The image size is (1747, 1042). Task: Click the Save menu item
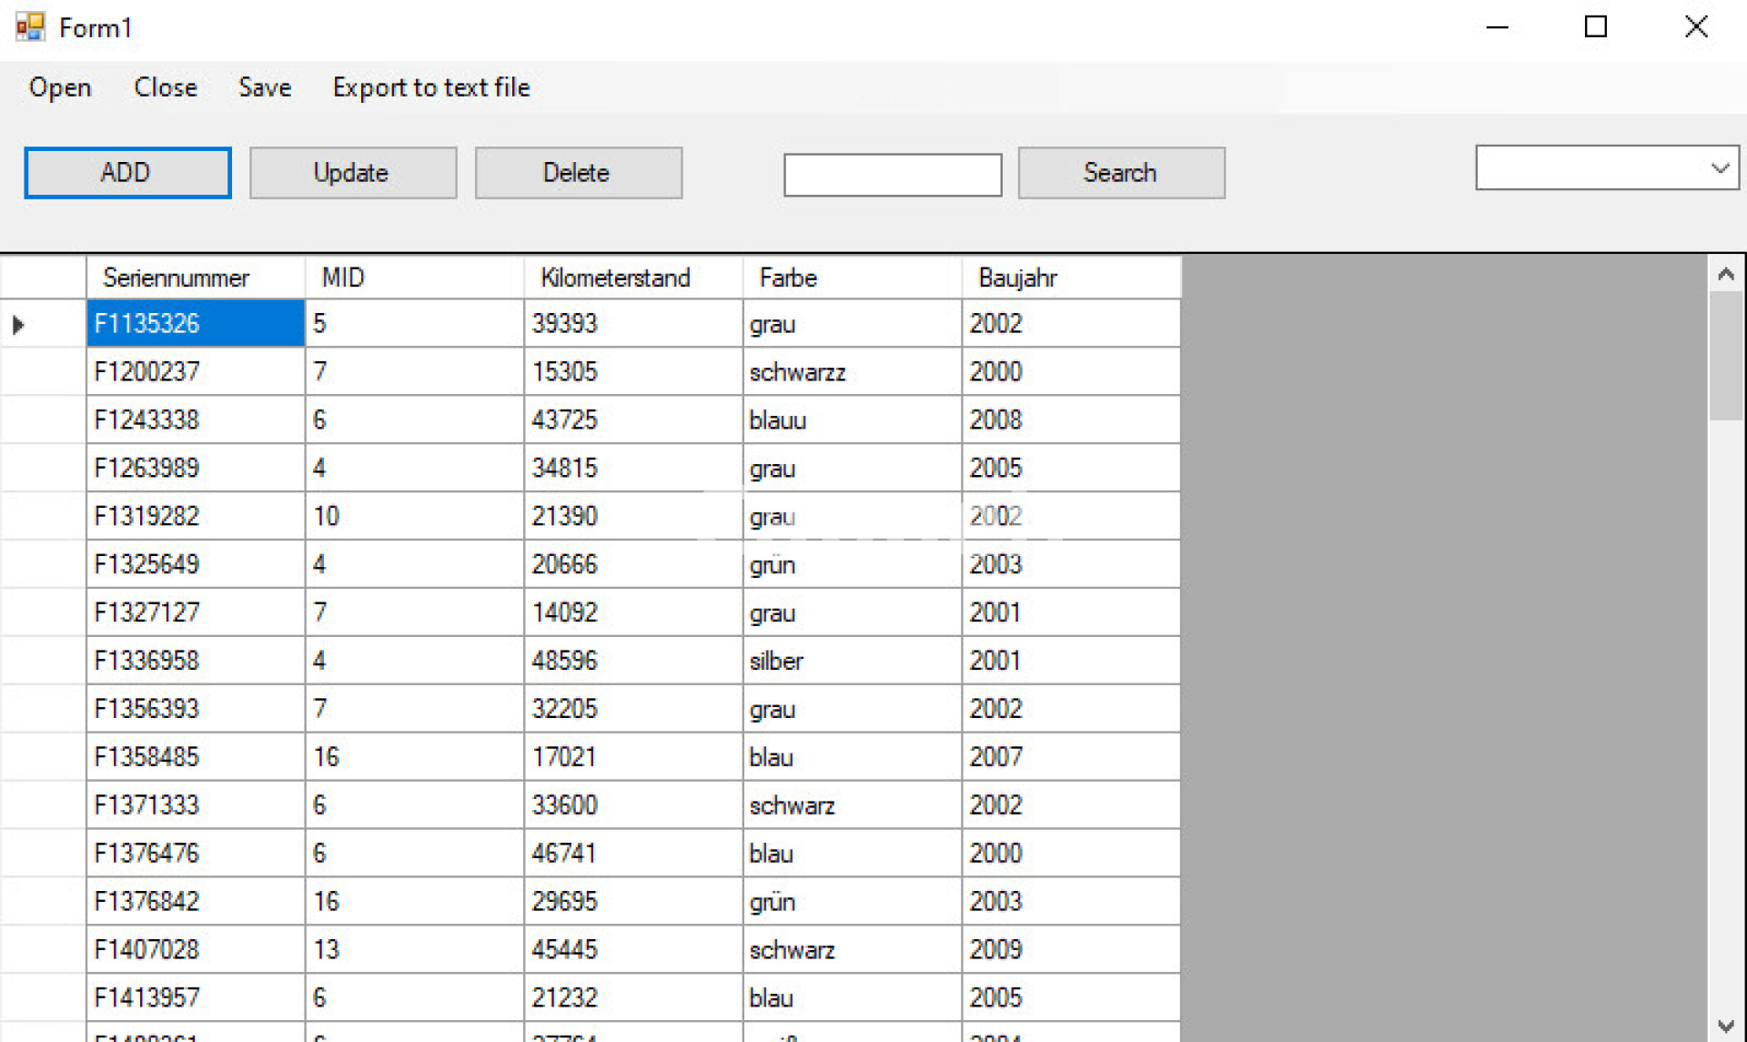click(265, 87)
